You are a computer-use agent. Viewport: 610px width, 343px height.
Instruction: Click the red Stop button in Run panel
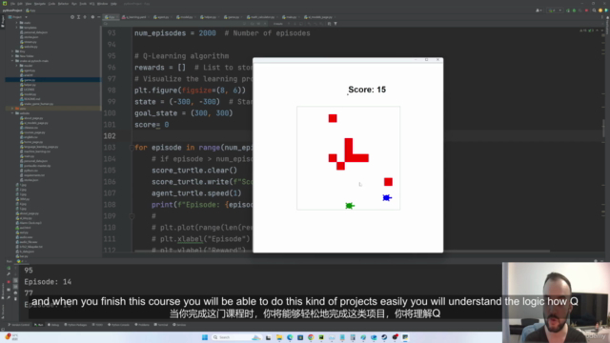pyautogui.click(x=9, y=282)
